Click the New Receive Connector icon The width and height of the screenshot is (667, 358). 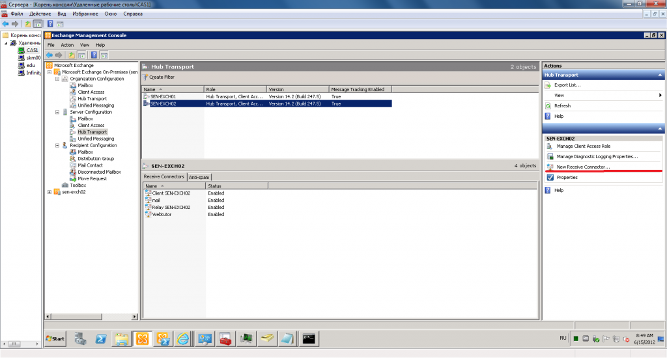550,167
